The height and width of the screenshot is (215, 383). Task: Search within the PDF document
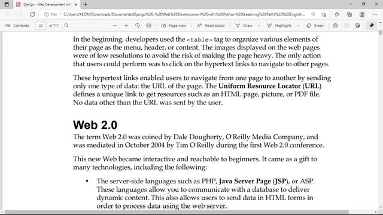point(66,26)
